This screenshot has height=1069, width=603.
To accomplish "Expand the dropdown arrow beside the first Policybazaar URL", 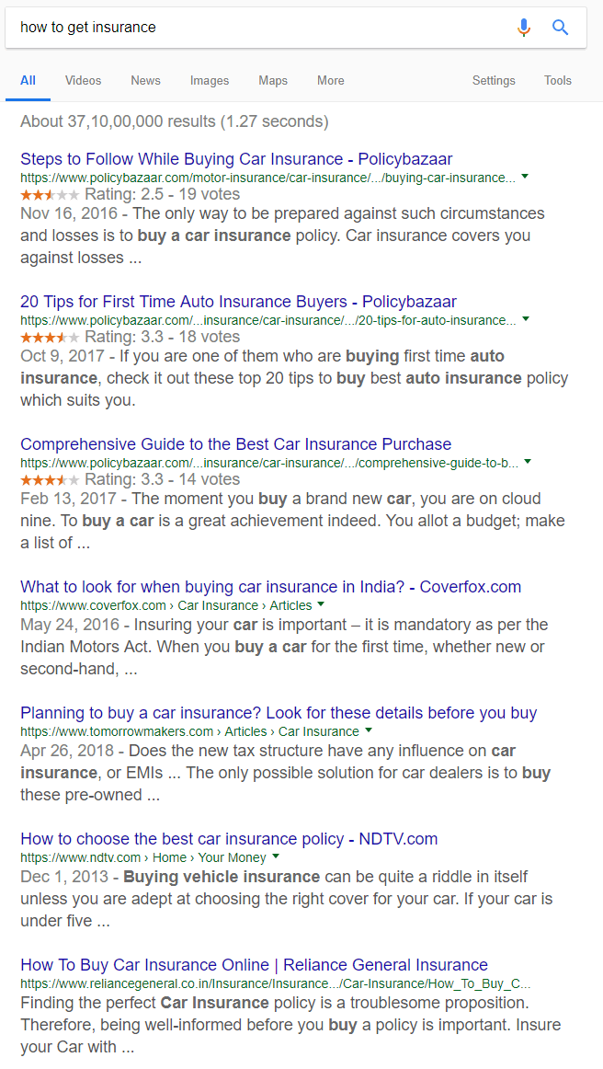I will point(525,176).
